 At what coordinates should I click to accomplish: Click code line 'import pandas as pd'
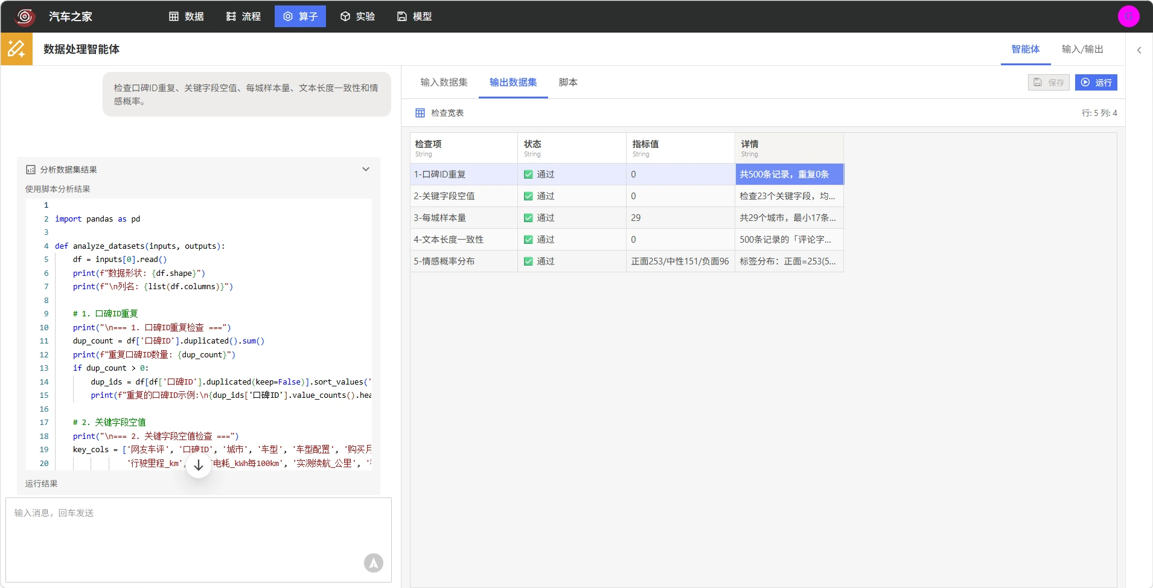[x=97, y=219]
